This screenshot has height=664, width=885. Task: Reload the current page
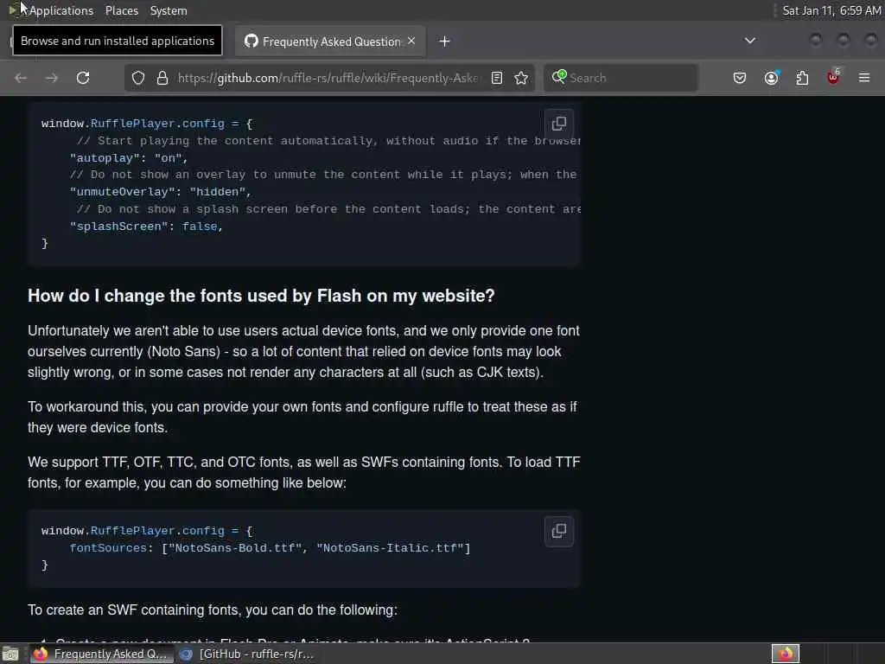[83, 78]
